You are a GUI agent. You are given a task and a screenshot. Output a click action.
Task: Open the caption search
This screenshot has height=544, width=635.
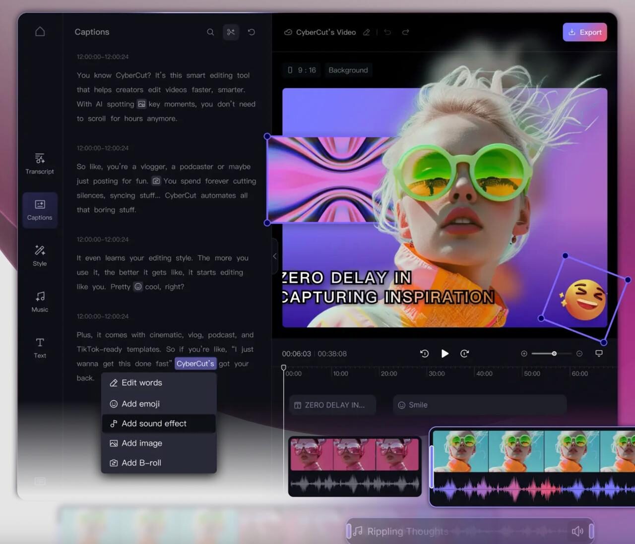click(x=210, y=32)
